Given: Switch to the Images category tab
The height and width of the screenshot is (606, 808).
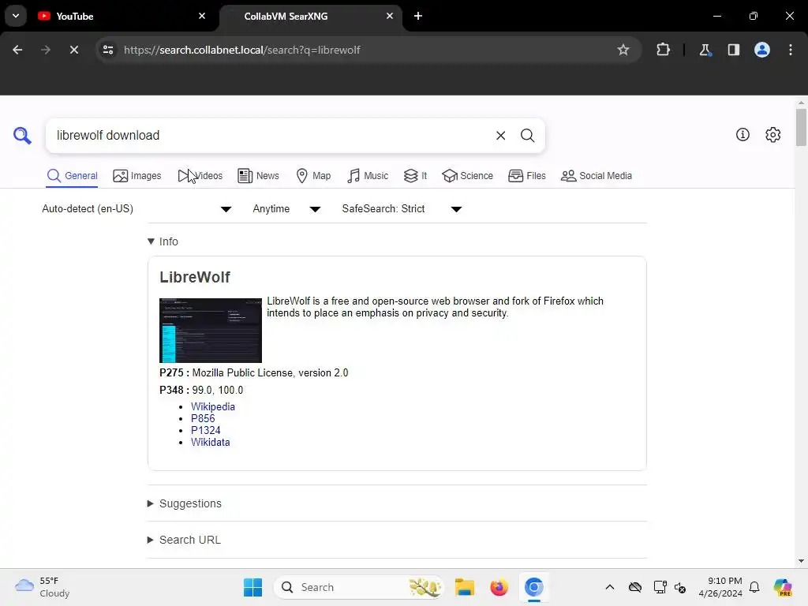Looking at the screenshot, I should point(137,176).
